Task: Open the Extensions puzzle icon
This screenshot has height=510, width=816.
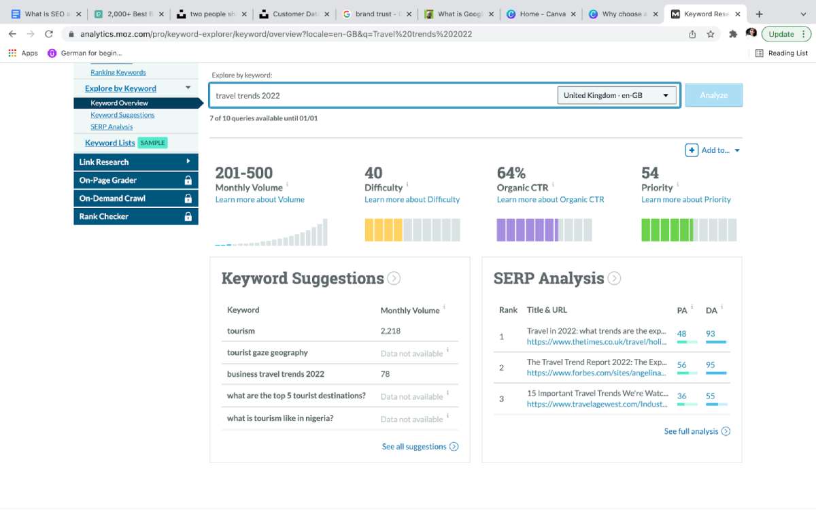Action: pos(733,34)
